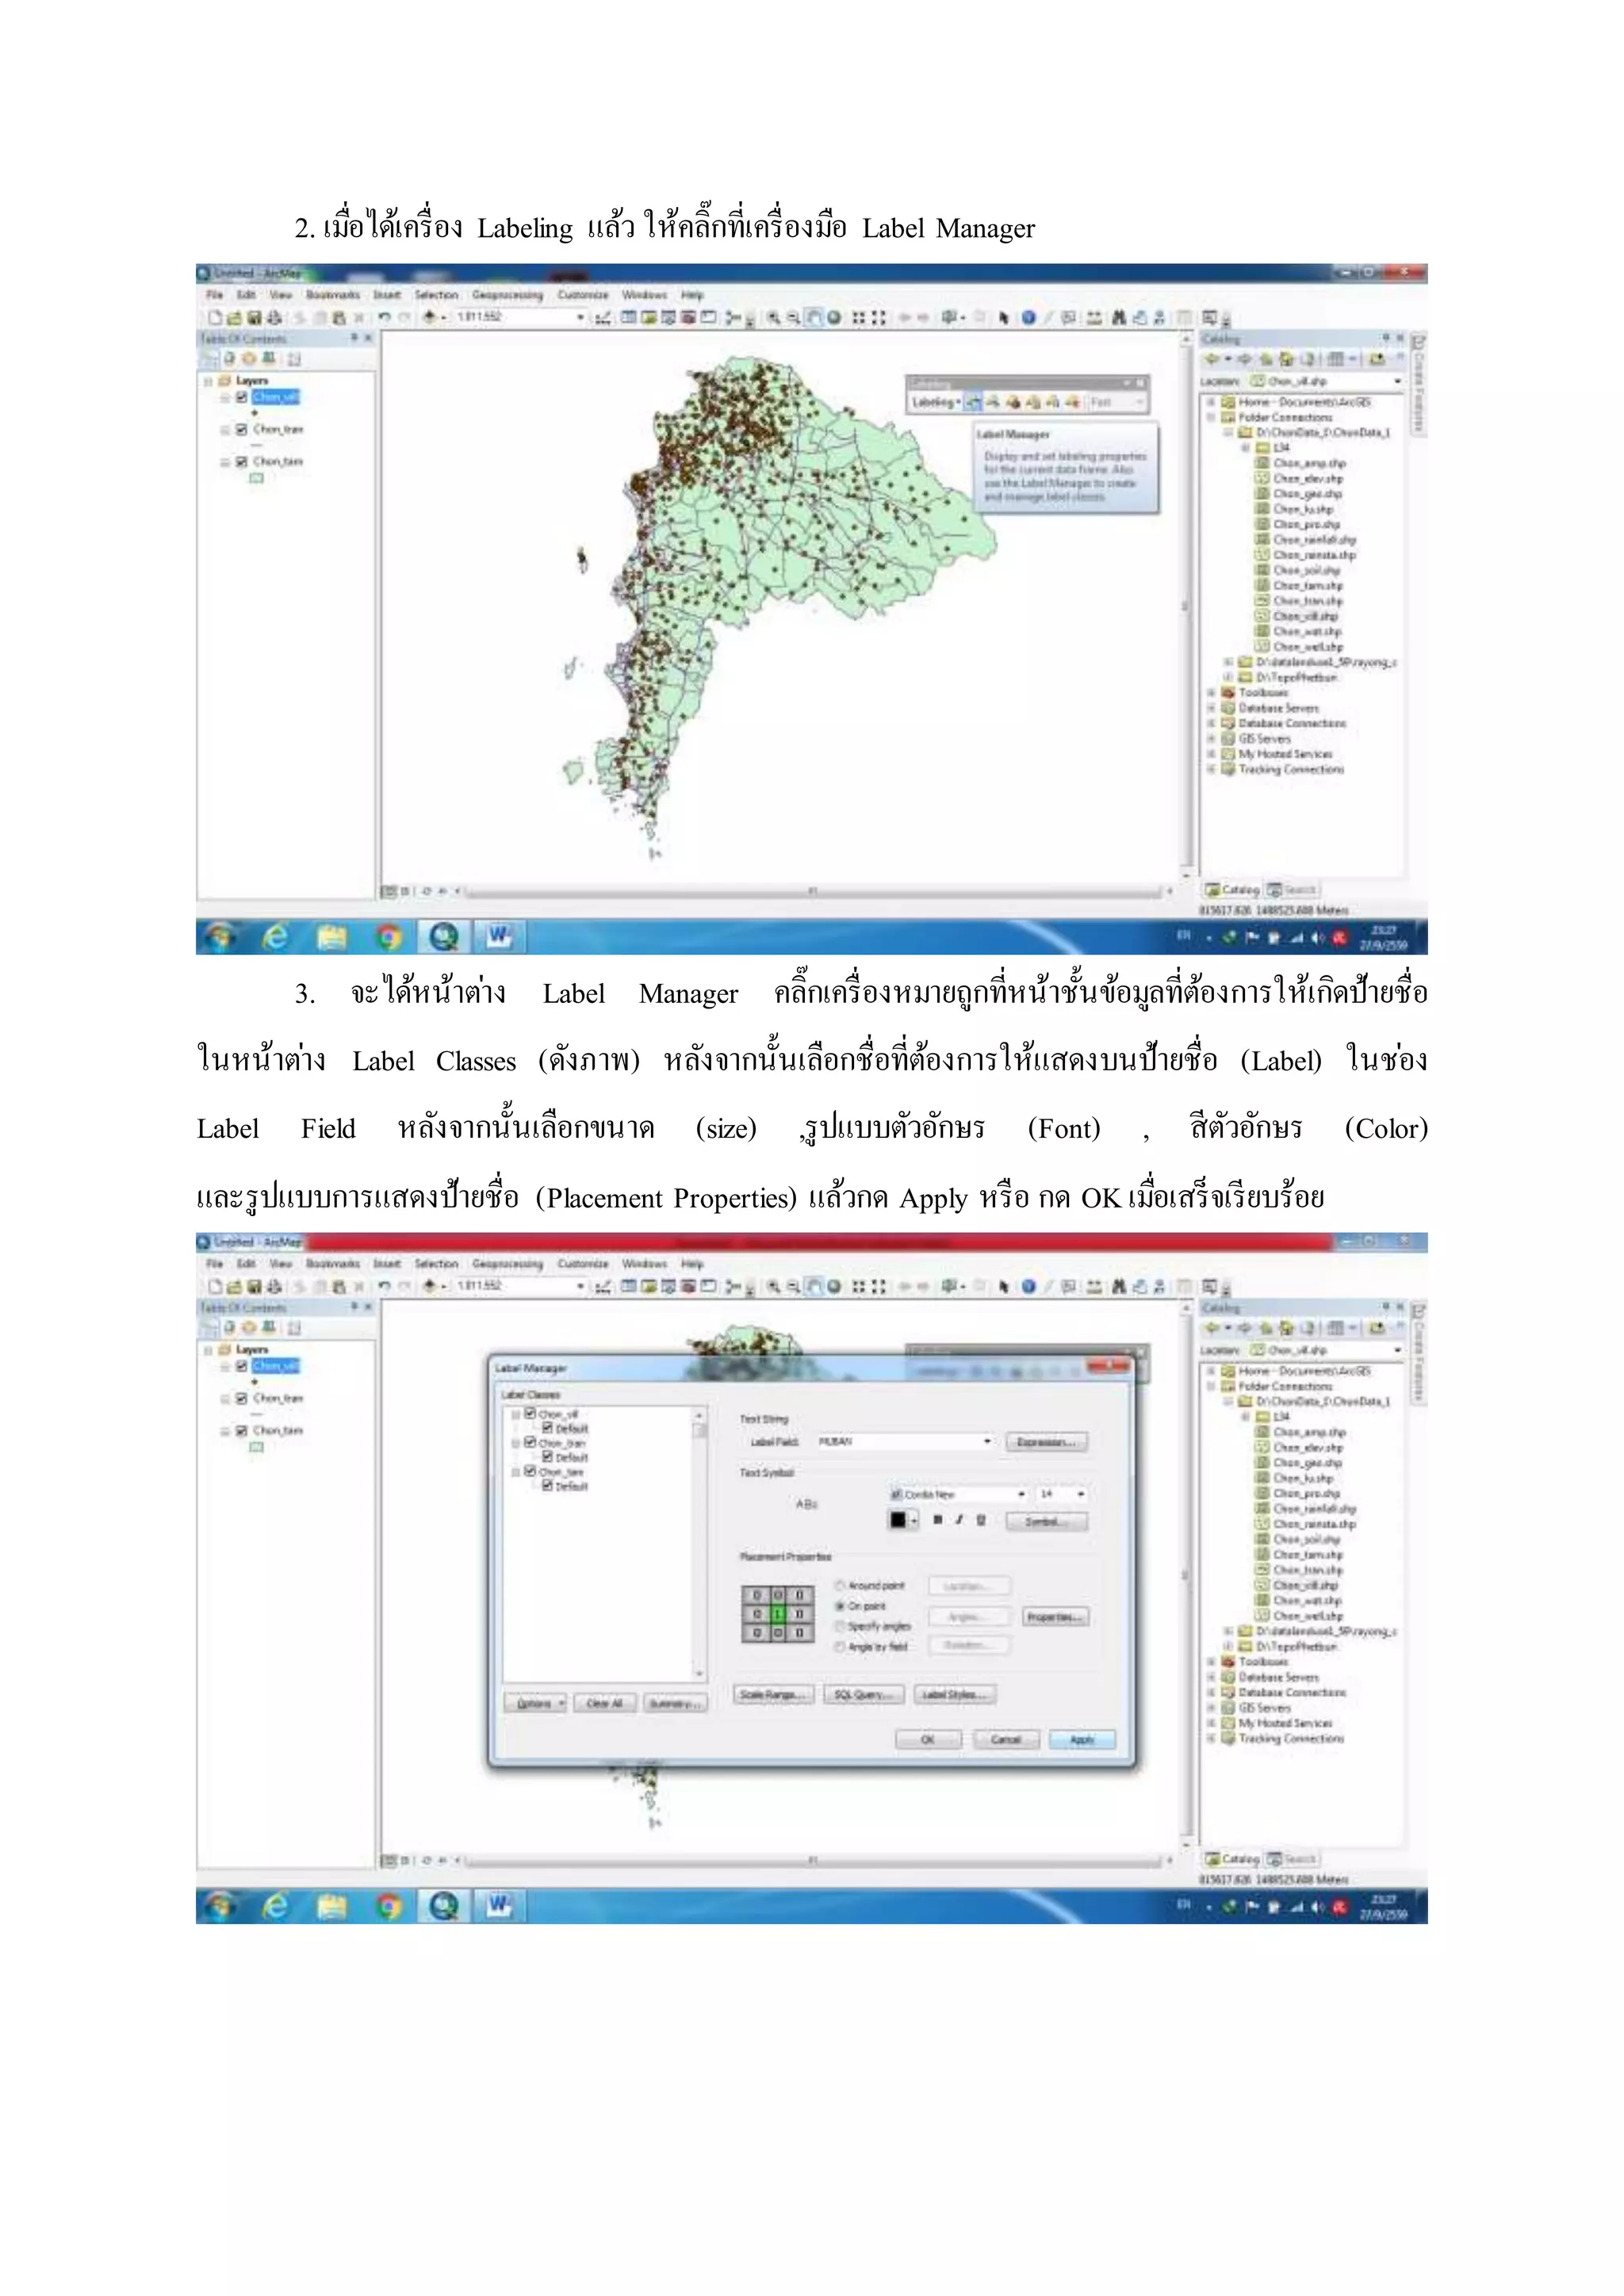Click Bold icon in Label Manager dialog

pos(937,1520)
